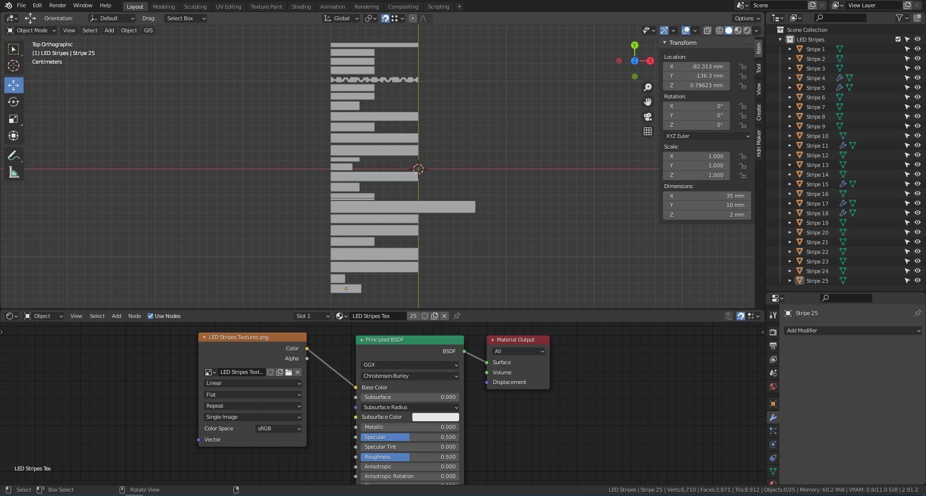Open the XYZ Euler rotation mode dropdown
This screenshot has width=926, height=496.
point(707,136)
